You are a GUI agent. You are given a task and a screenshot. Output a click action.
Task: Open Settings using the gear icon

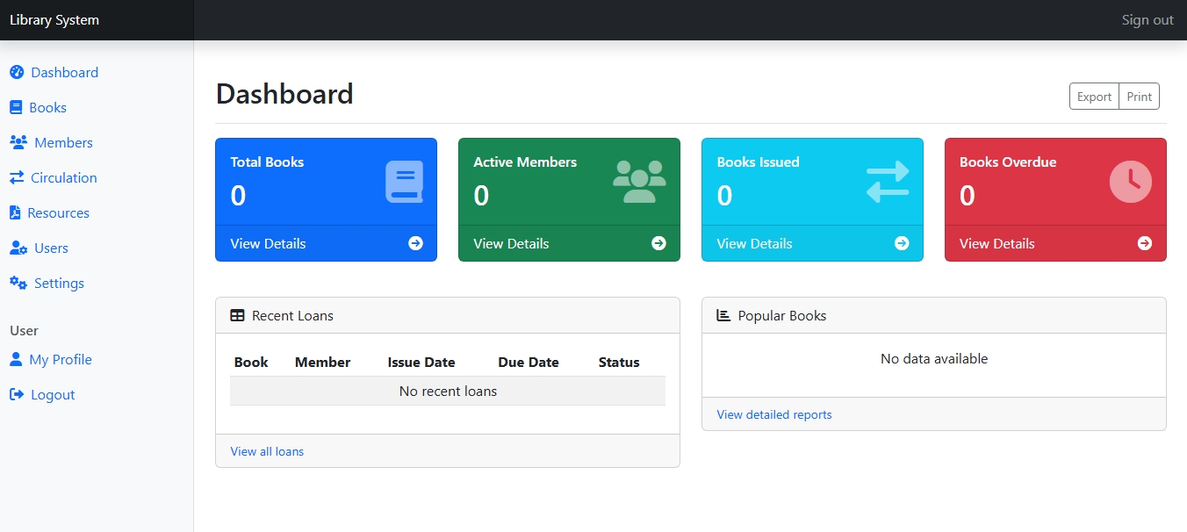click(x=16, y=283)
